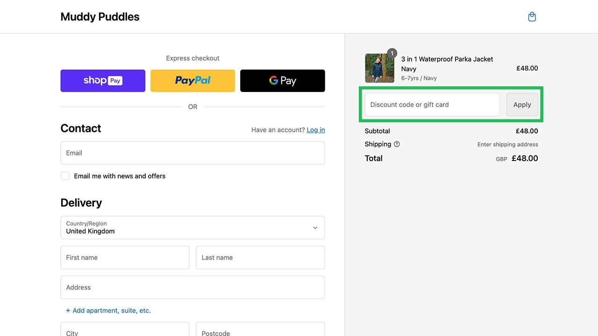Click the Total amount £48.00
Viewport: 598px width, 336px height.
[525, 158]
